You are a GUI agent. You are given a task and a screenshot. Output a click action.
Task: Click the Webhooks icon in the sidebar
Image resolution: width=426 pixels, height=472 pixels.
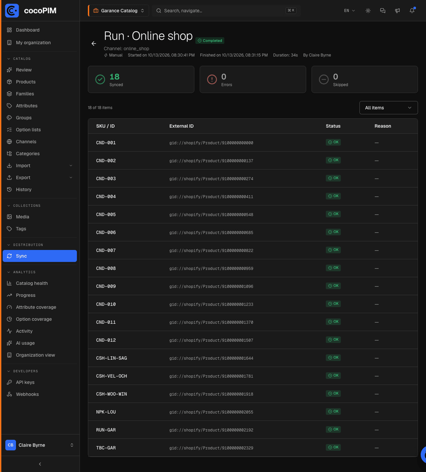coord(9,394)
